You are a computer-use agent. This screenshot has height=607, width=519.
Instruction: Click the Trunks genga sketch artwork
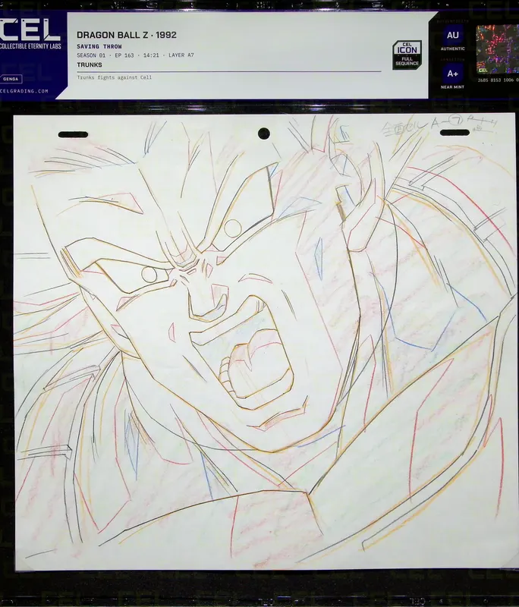click(266, 342)
